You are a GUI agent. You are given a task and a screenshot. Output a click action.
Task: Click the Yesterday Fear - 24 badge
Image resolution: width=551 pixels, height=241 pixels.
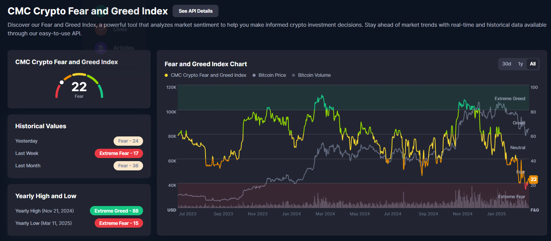click(x=128, y=141)
